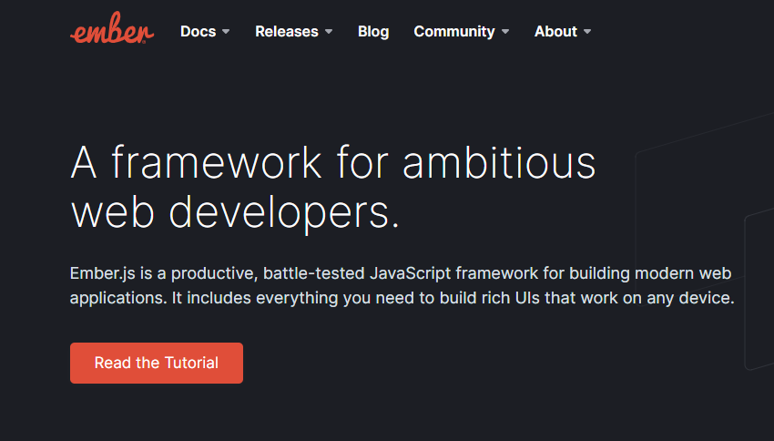Expand the Community dropdown arrow
The height and width of the screenshot is (441, 774).
(505, 32)
